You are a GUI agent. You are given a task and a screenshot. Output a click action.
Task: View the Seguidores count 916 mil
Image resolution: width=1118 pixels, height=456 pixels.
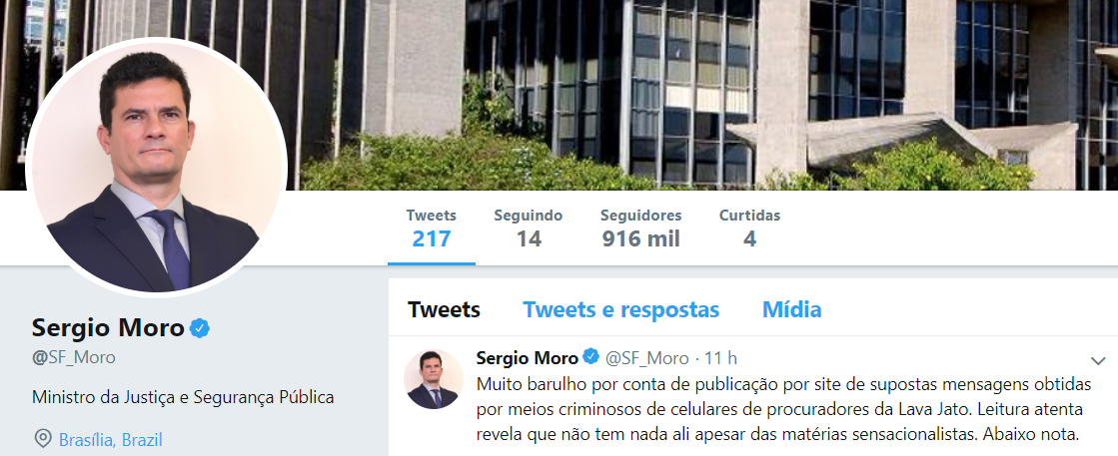point(641,228)
